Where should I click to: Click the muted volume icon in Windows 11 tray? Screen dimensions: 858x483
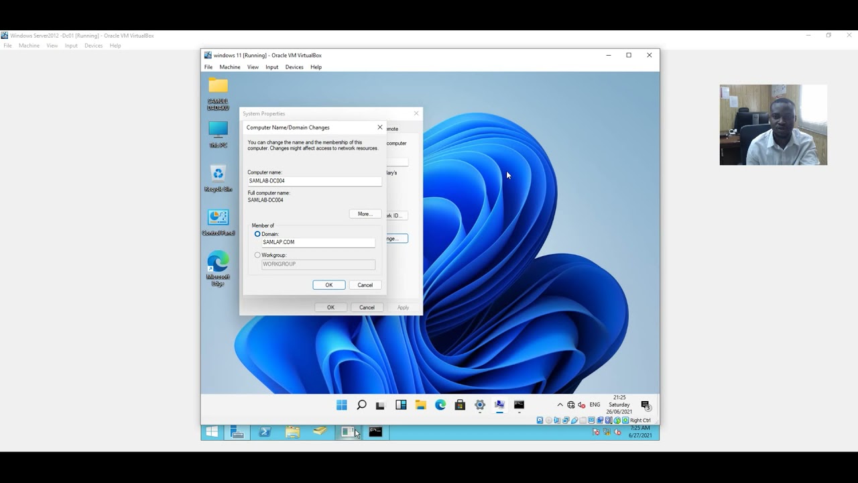click(x=580, y=405)
